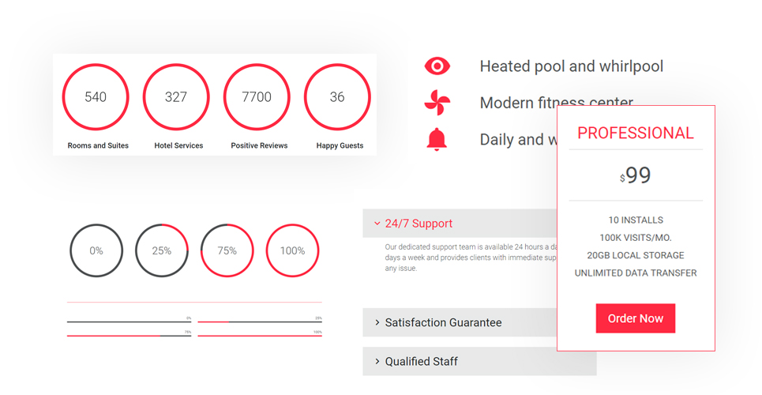Image resolution: width=762 pixels, height=395 pixels.
Task: Click the 100% horizontal progress bar
Action: coord(260,336)
